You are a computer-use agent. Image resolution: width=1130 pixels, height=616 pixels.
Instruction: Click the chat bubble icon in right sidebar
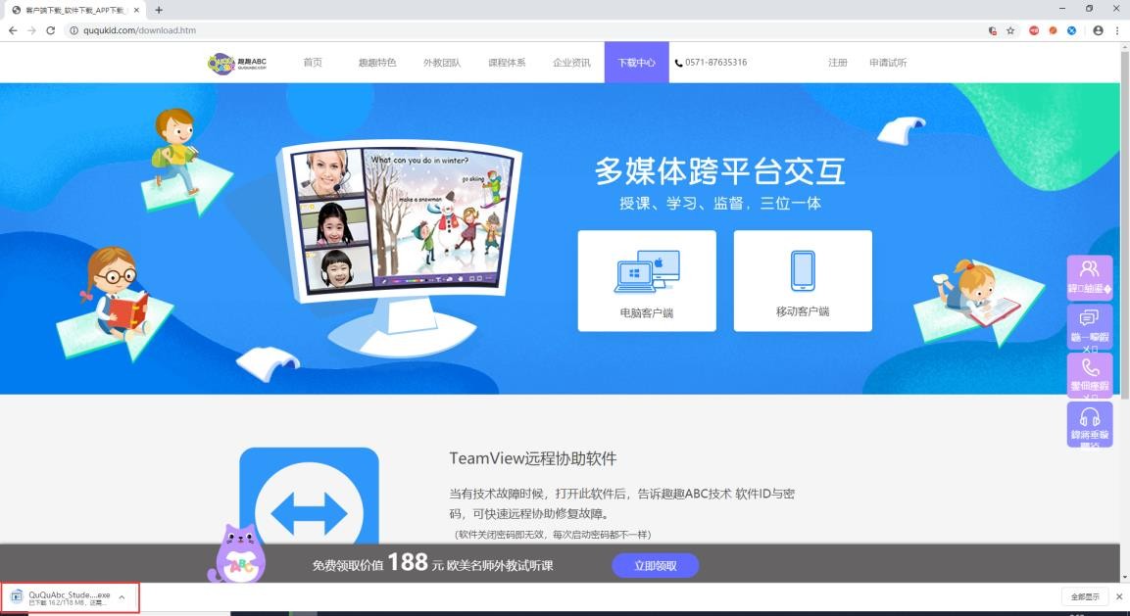click(x=1089, y=318)
